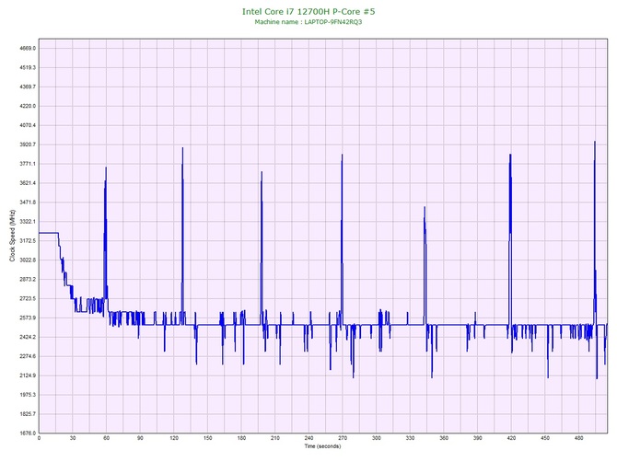
Task: Click the clock spike peak near 60 seconds
Action: pyautogui.click(x=106, y=167)
